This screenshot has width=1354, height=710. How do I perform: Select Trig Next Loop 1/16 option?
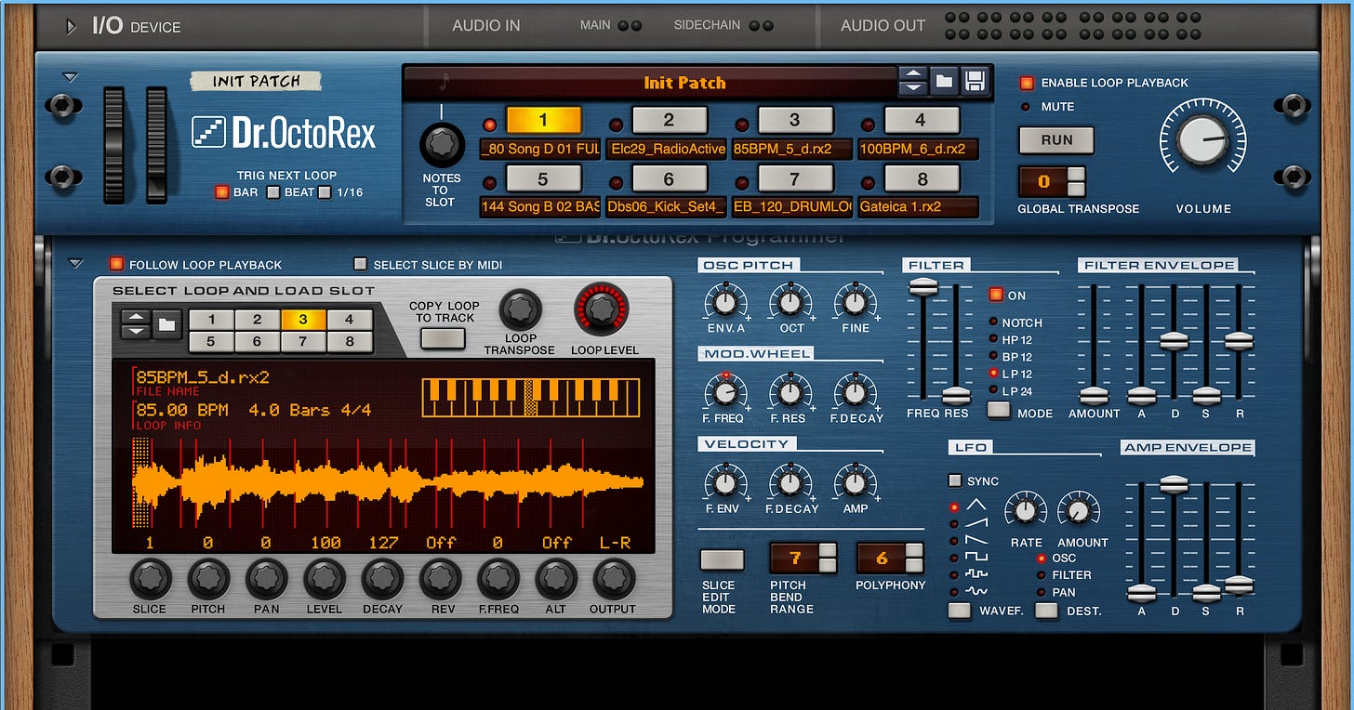tap(325, 192)
